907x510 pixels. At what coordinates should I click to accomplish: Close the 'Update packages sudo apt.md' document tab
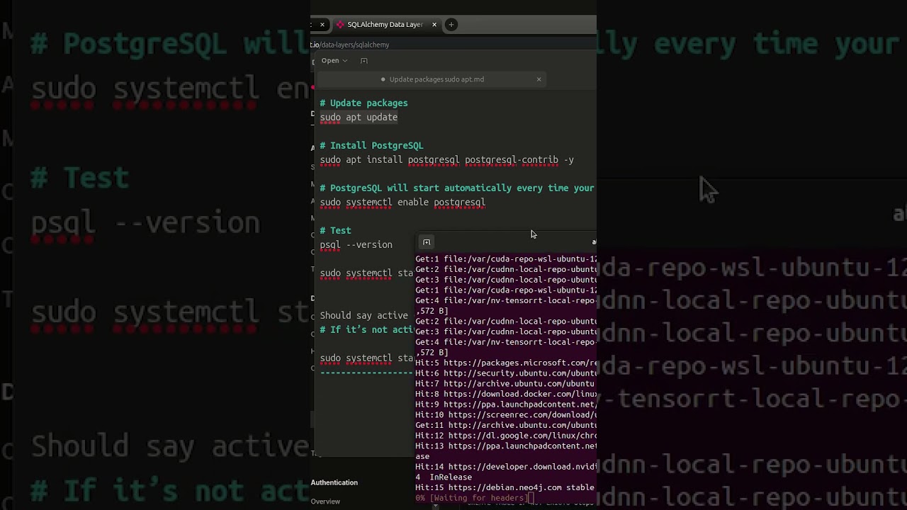(539, 79)
